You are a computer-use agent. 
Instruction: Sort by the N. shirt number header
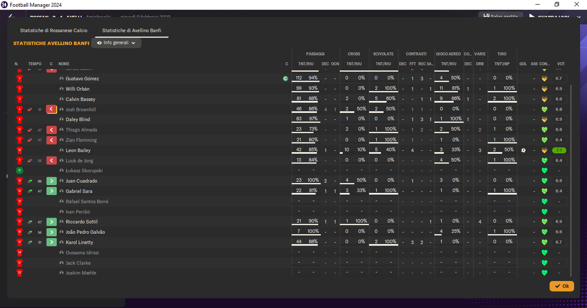pos(17,64)
